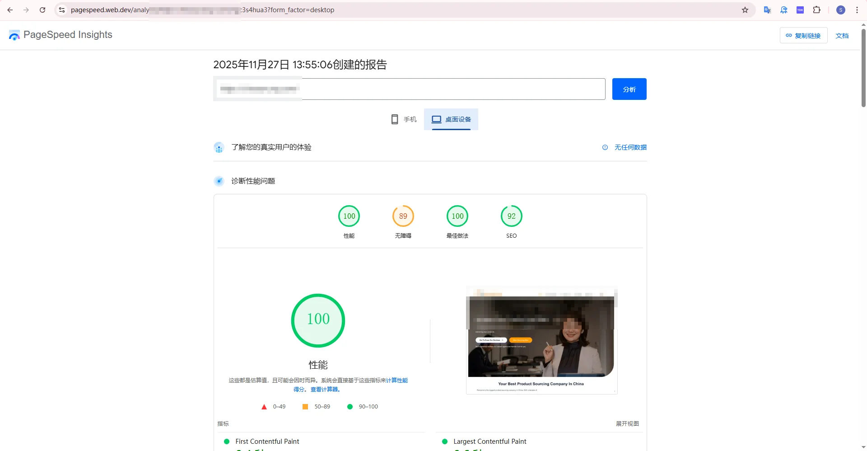The height and width of the screenshot is (451, 867).
Task: Click the 分析 button
Action: tap(629, 89)
